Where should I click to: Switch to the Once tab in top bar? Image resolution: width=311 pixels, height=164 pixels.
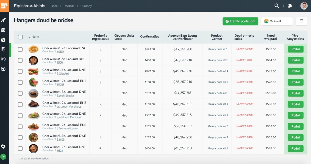54,6
